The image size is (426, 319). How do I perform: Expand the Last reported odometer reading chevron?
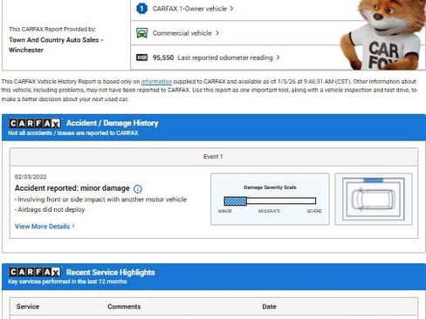tap(278, 58)
